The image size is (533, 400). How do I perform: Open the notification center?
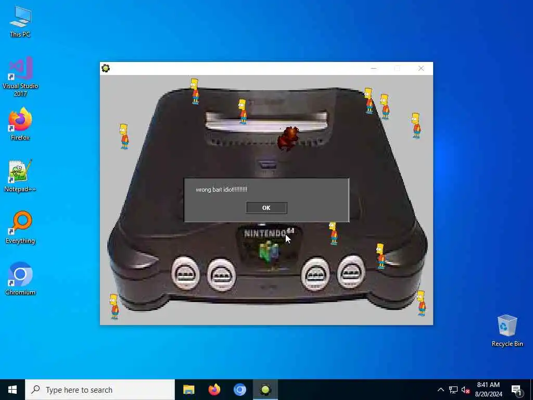point(516,390)
